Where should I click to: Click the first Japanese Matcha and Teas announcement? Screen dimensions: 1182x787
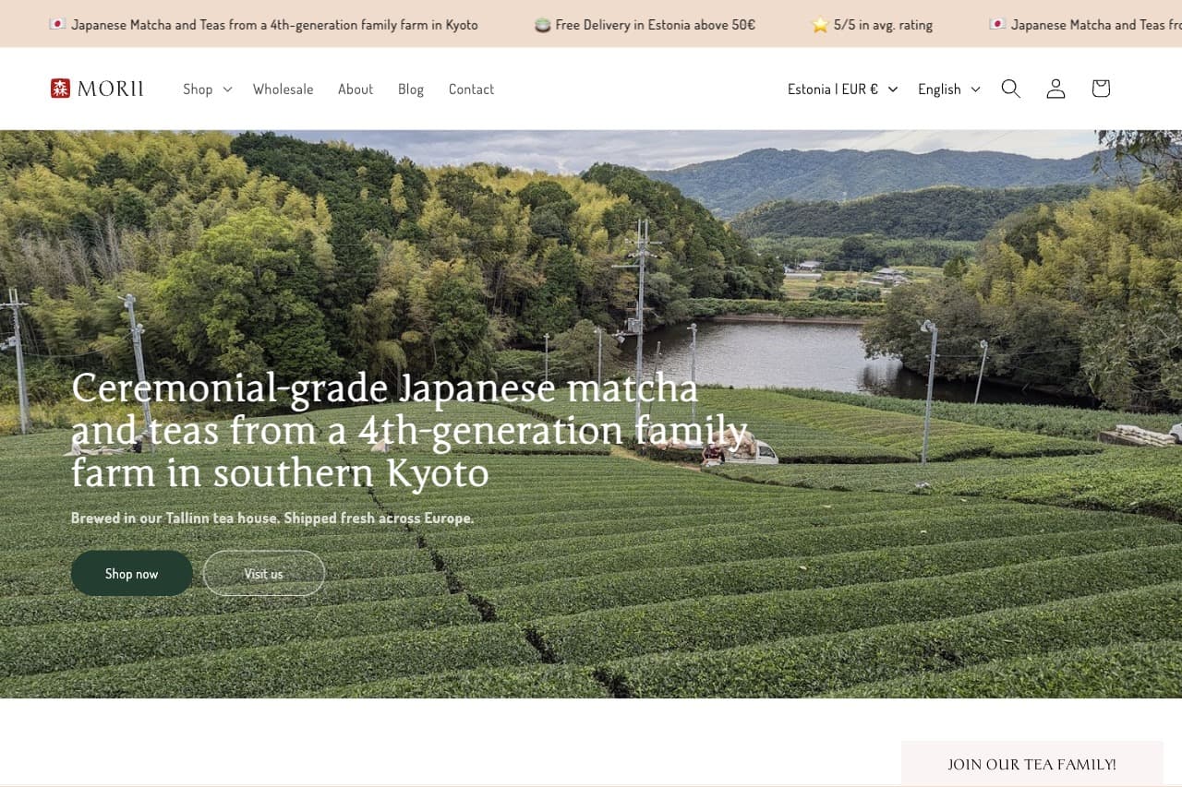coord(264,25)
